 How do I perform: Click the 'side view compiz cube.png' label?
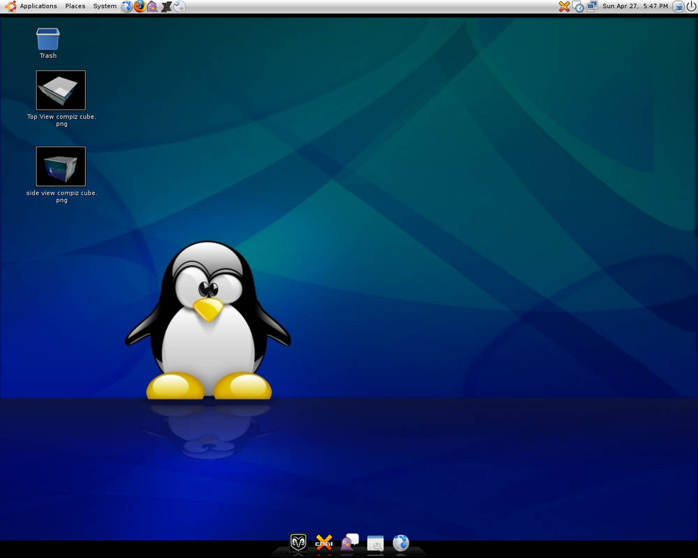61,196
